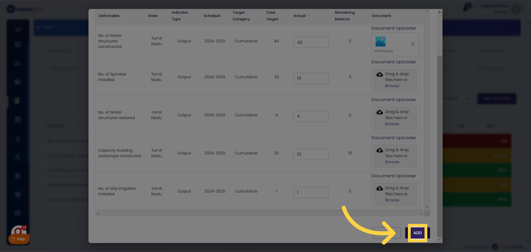This screenshot has height=252, width=531.
Task: Select 'No. of Water structures restored' deliverable
Action: (116, 115)
